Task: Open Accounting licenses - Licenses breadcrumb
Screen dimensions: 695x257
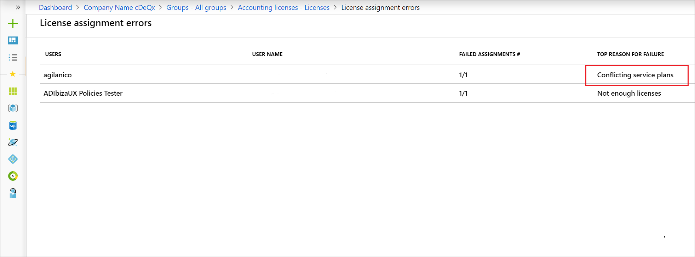Action: point(283,7)
